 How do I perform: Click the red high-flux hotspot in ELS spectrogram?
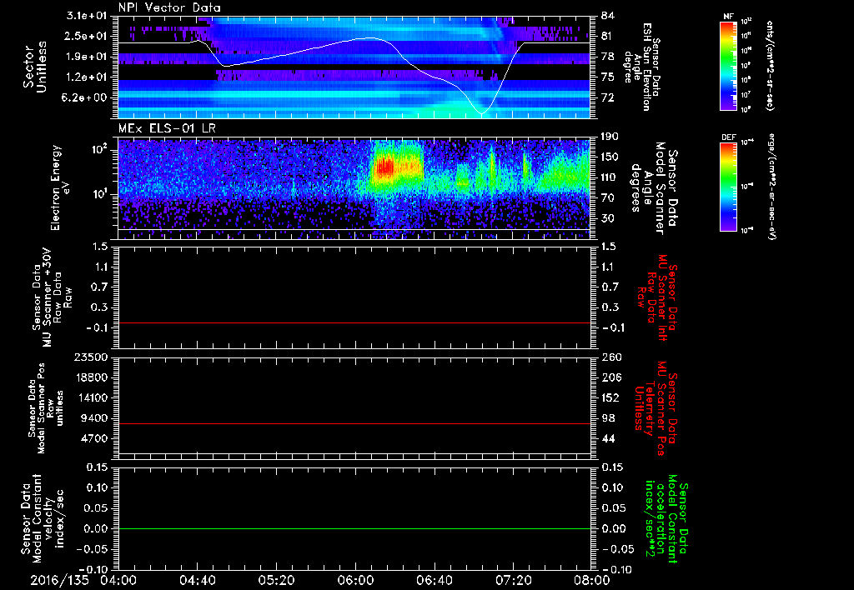pyautogui.click(x=384, y=167)
